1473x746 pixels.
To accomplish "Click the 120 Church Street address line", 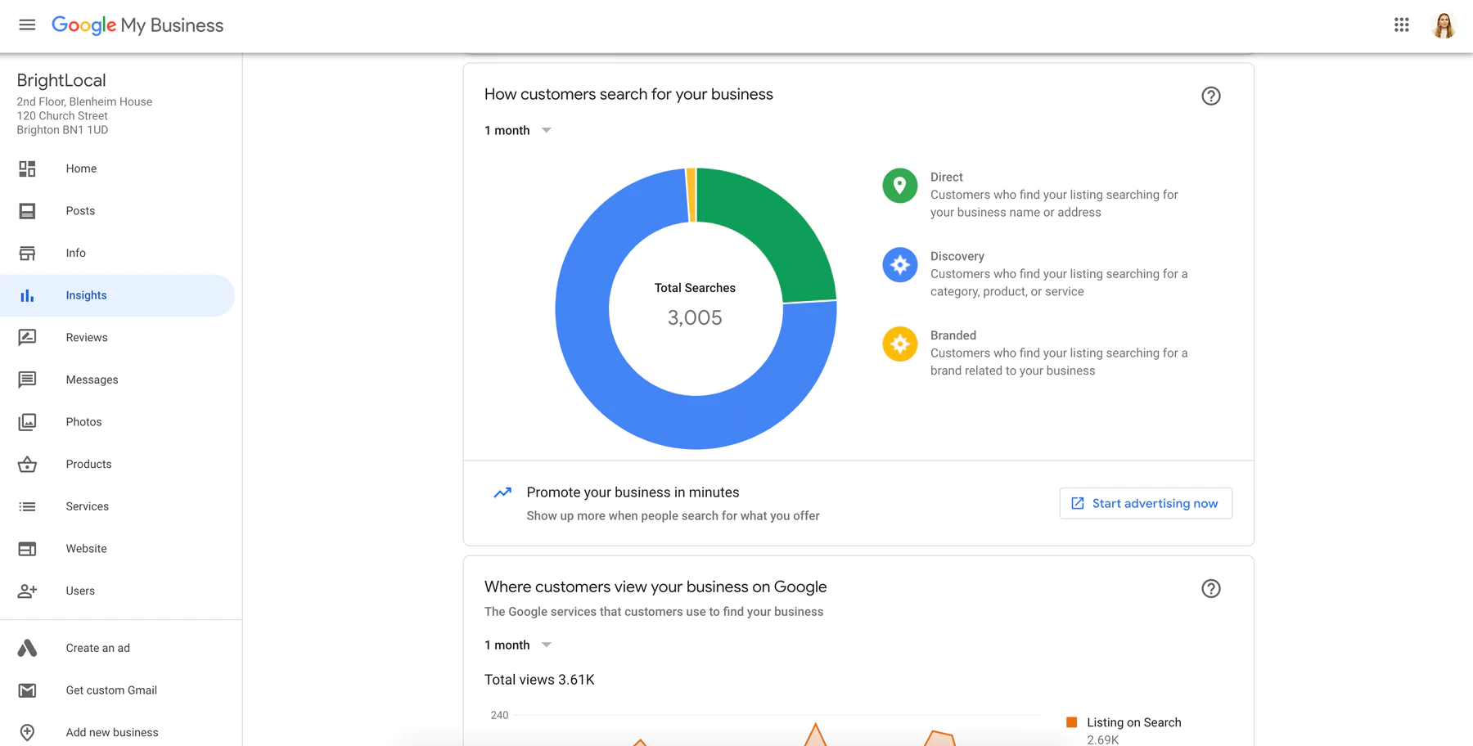I will 62,116.
